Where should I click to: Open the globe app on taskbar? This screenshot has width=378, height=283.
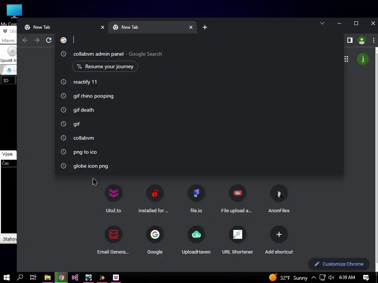(x=89, y=277)
